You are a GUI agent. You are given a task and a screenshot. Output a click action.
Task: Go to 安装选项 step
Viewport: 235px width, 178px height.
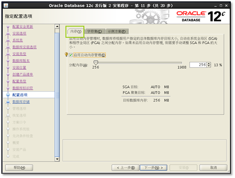[x=19, y=33]
